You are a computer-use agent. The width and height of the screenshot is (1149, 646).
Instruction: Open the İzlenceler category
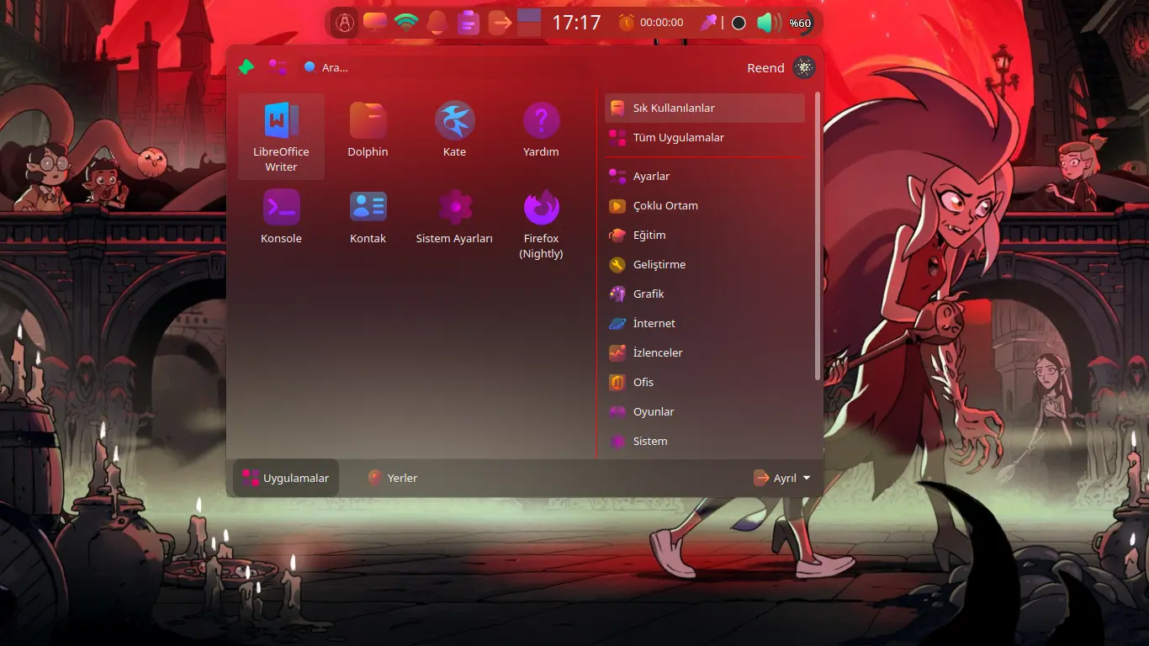click(705, 352)
